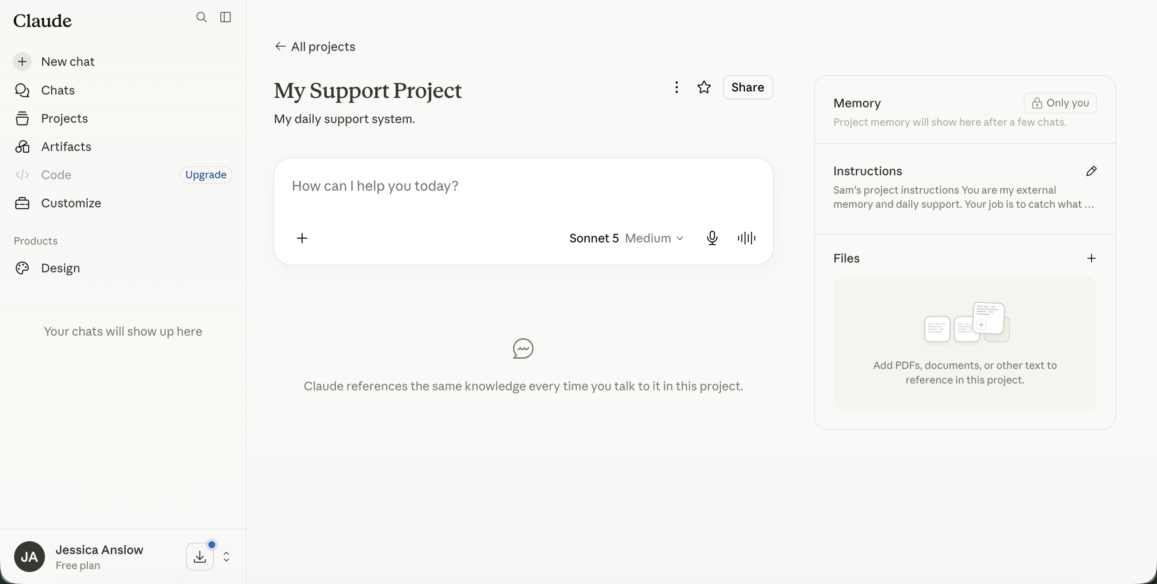Open the search icon in sidebar
The width and height of the screenshot is (1157, 584).
201,17
